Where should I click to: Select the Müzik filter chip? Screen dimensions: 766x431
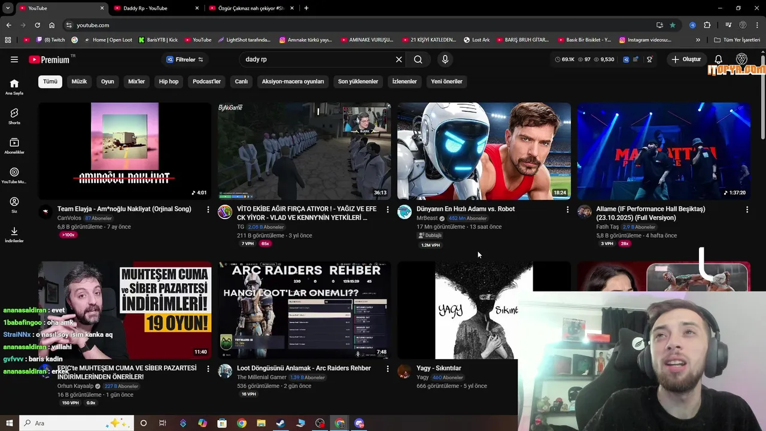79,81
